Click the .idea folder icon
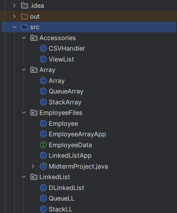The height and width of the screenshot is (213, 177). coord(25,5)
